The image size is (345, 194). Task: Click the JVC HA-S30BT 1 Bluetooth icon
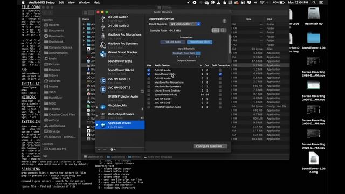coord(103,80)
